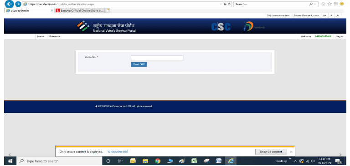Viewport: 350px width, 166px height.
Task: Click into the browser Search box
Action: (x=271, y=4)
